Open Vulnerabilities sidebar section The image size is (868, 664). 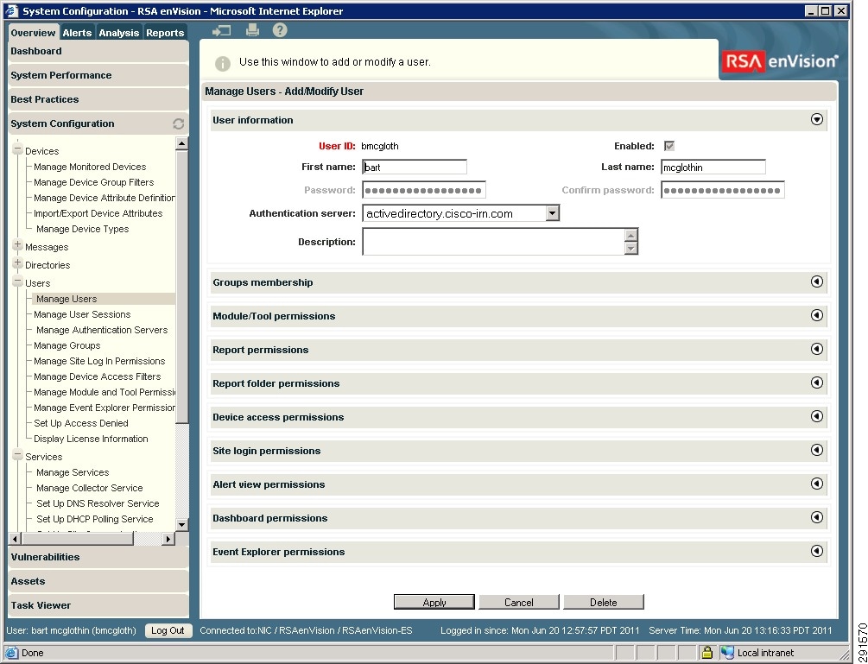(x=98, y=557)
